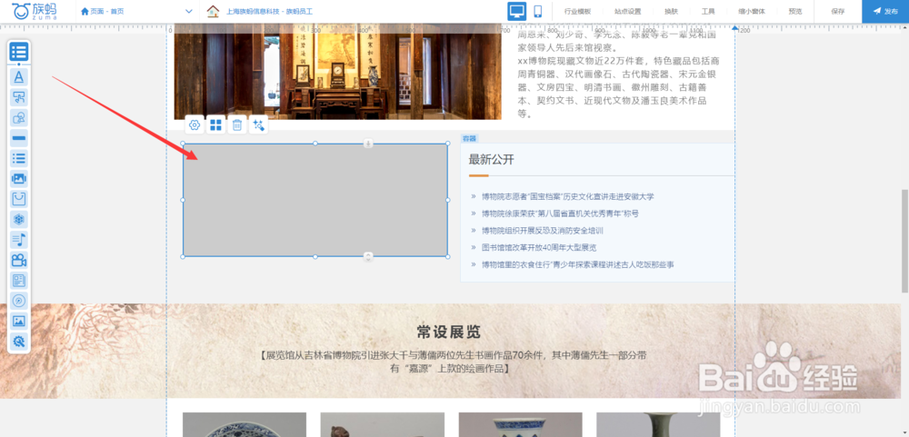The image size is (909, 437).
Task: Open 行业模板 menu
Action: point(577,11)
